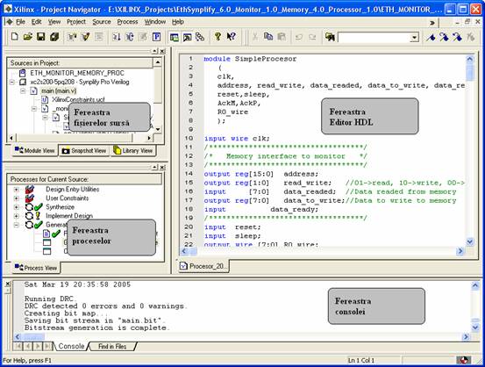Click the Save All stacked disks icon

(54, 37)
